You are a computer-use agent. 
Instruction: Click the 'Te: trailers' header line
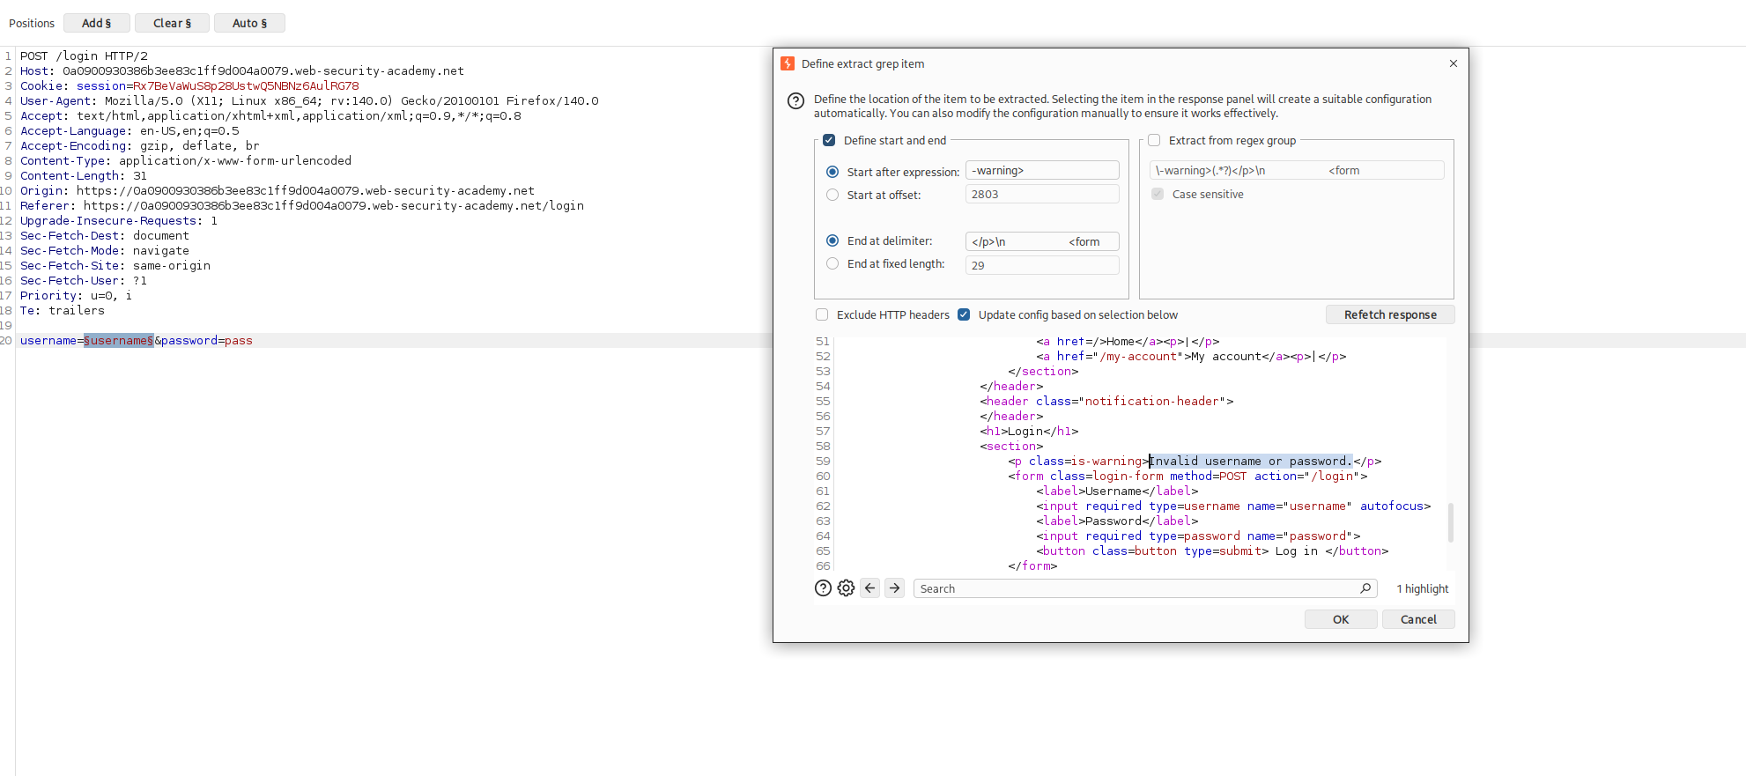[x=63, y=311]
